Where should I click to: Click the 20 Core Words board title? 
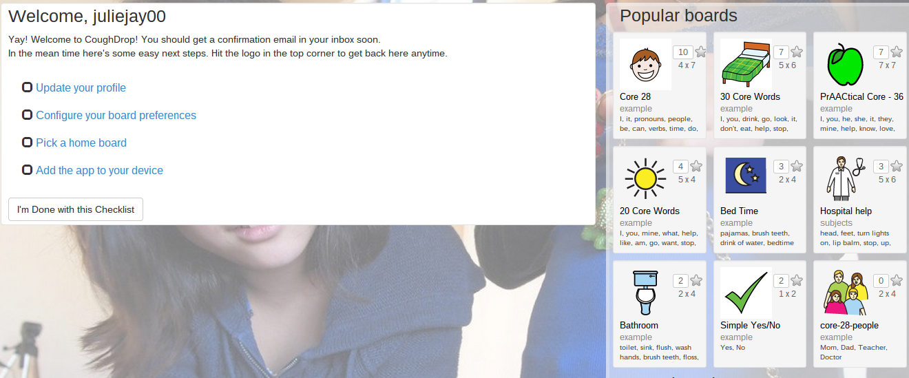649,211
